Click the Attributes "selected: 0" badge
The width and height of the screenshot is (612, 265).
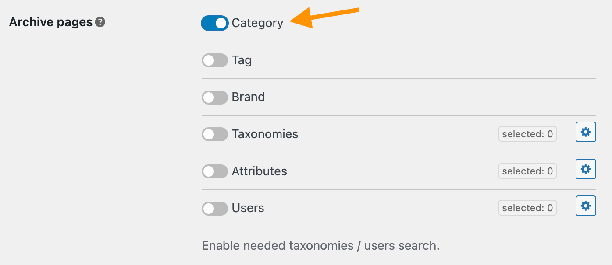click(x=527, y=171)
